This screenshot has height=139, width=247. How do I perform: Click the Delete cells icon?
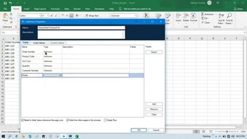click(186, 16)
